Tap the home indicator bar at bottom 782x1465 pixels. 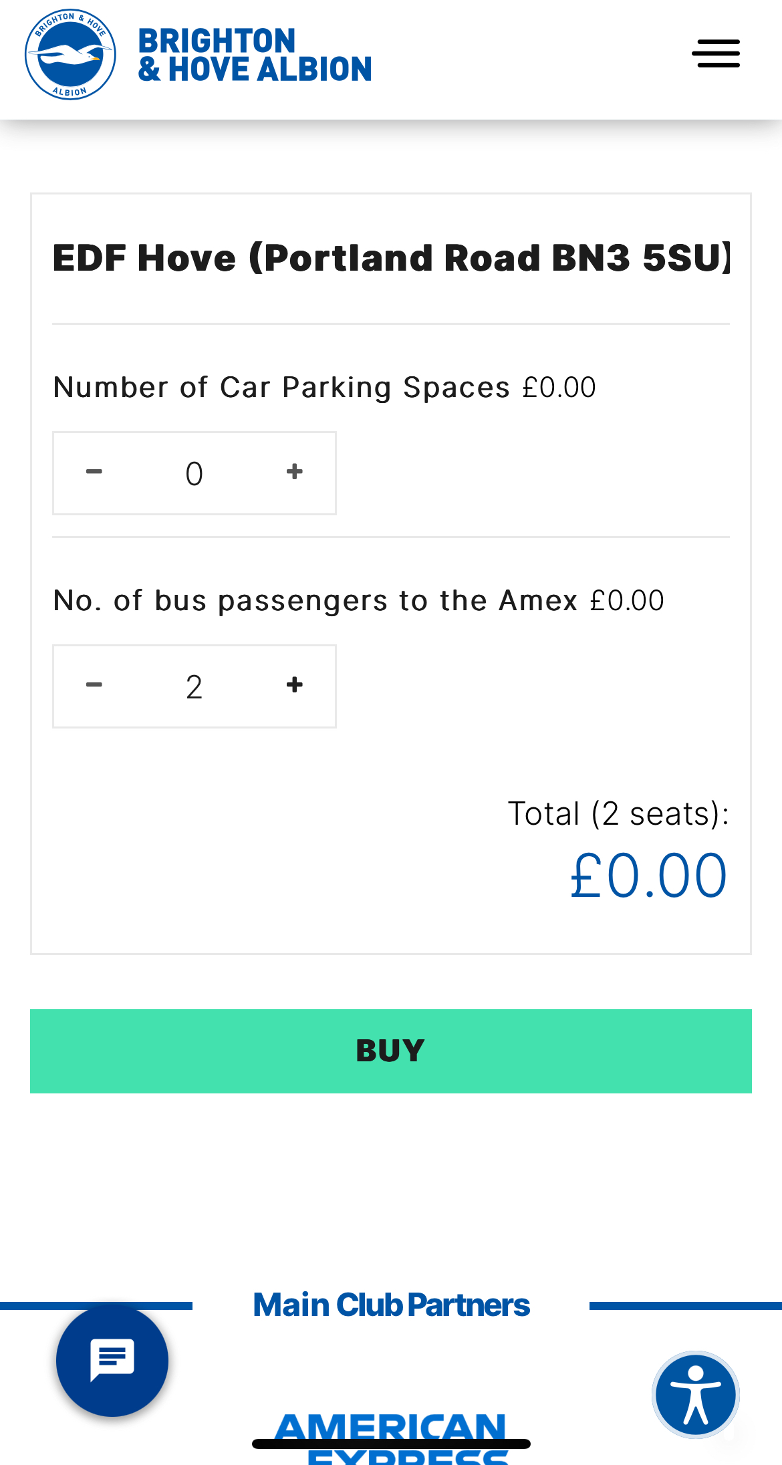(391, 1444)
